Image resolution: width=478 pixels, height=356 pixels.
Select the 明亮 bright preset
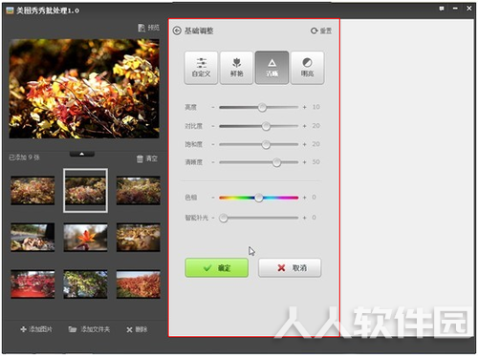pyautogui.click(x=307, y=68)
